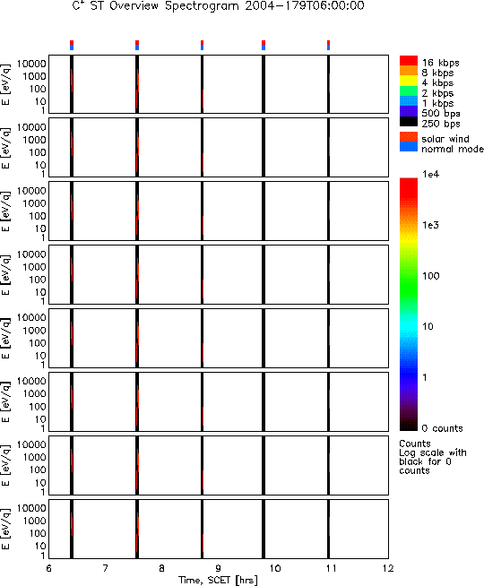Click the time axis tick label 9
The width and height of the screenshot is (484, 586).
point(219,568)
